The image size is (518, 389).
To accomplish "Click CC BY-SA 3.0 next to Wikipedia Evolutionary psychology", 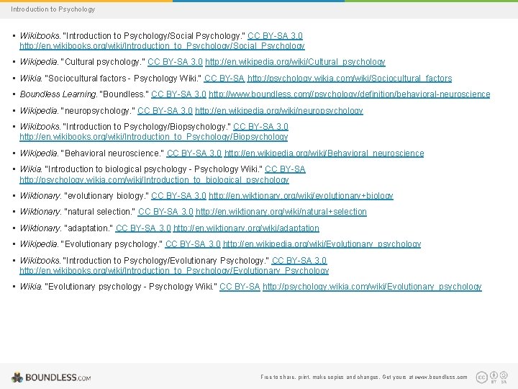I will tap(193, 244).
